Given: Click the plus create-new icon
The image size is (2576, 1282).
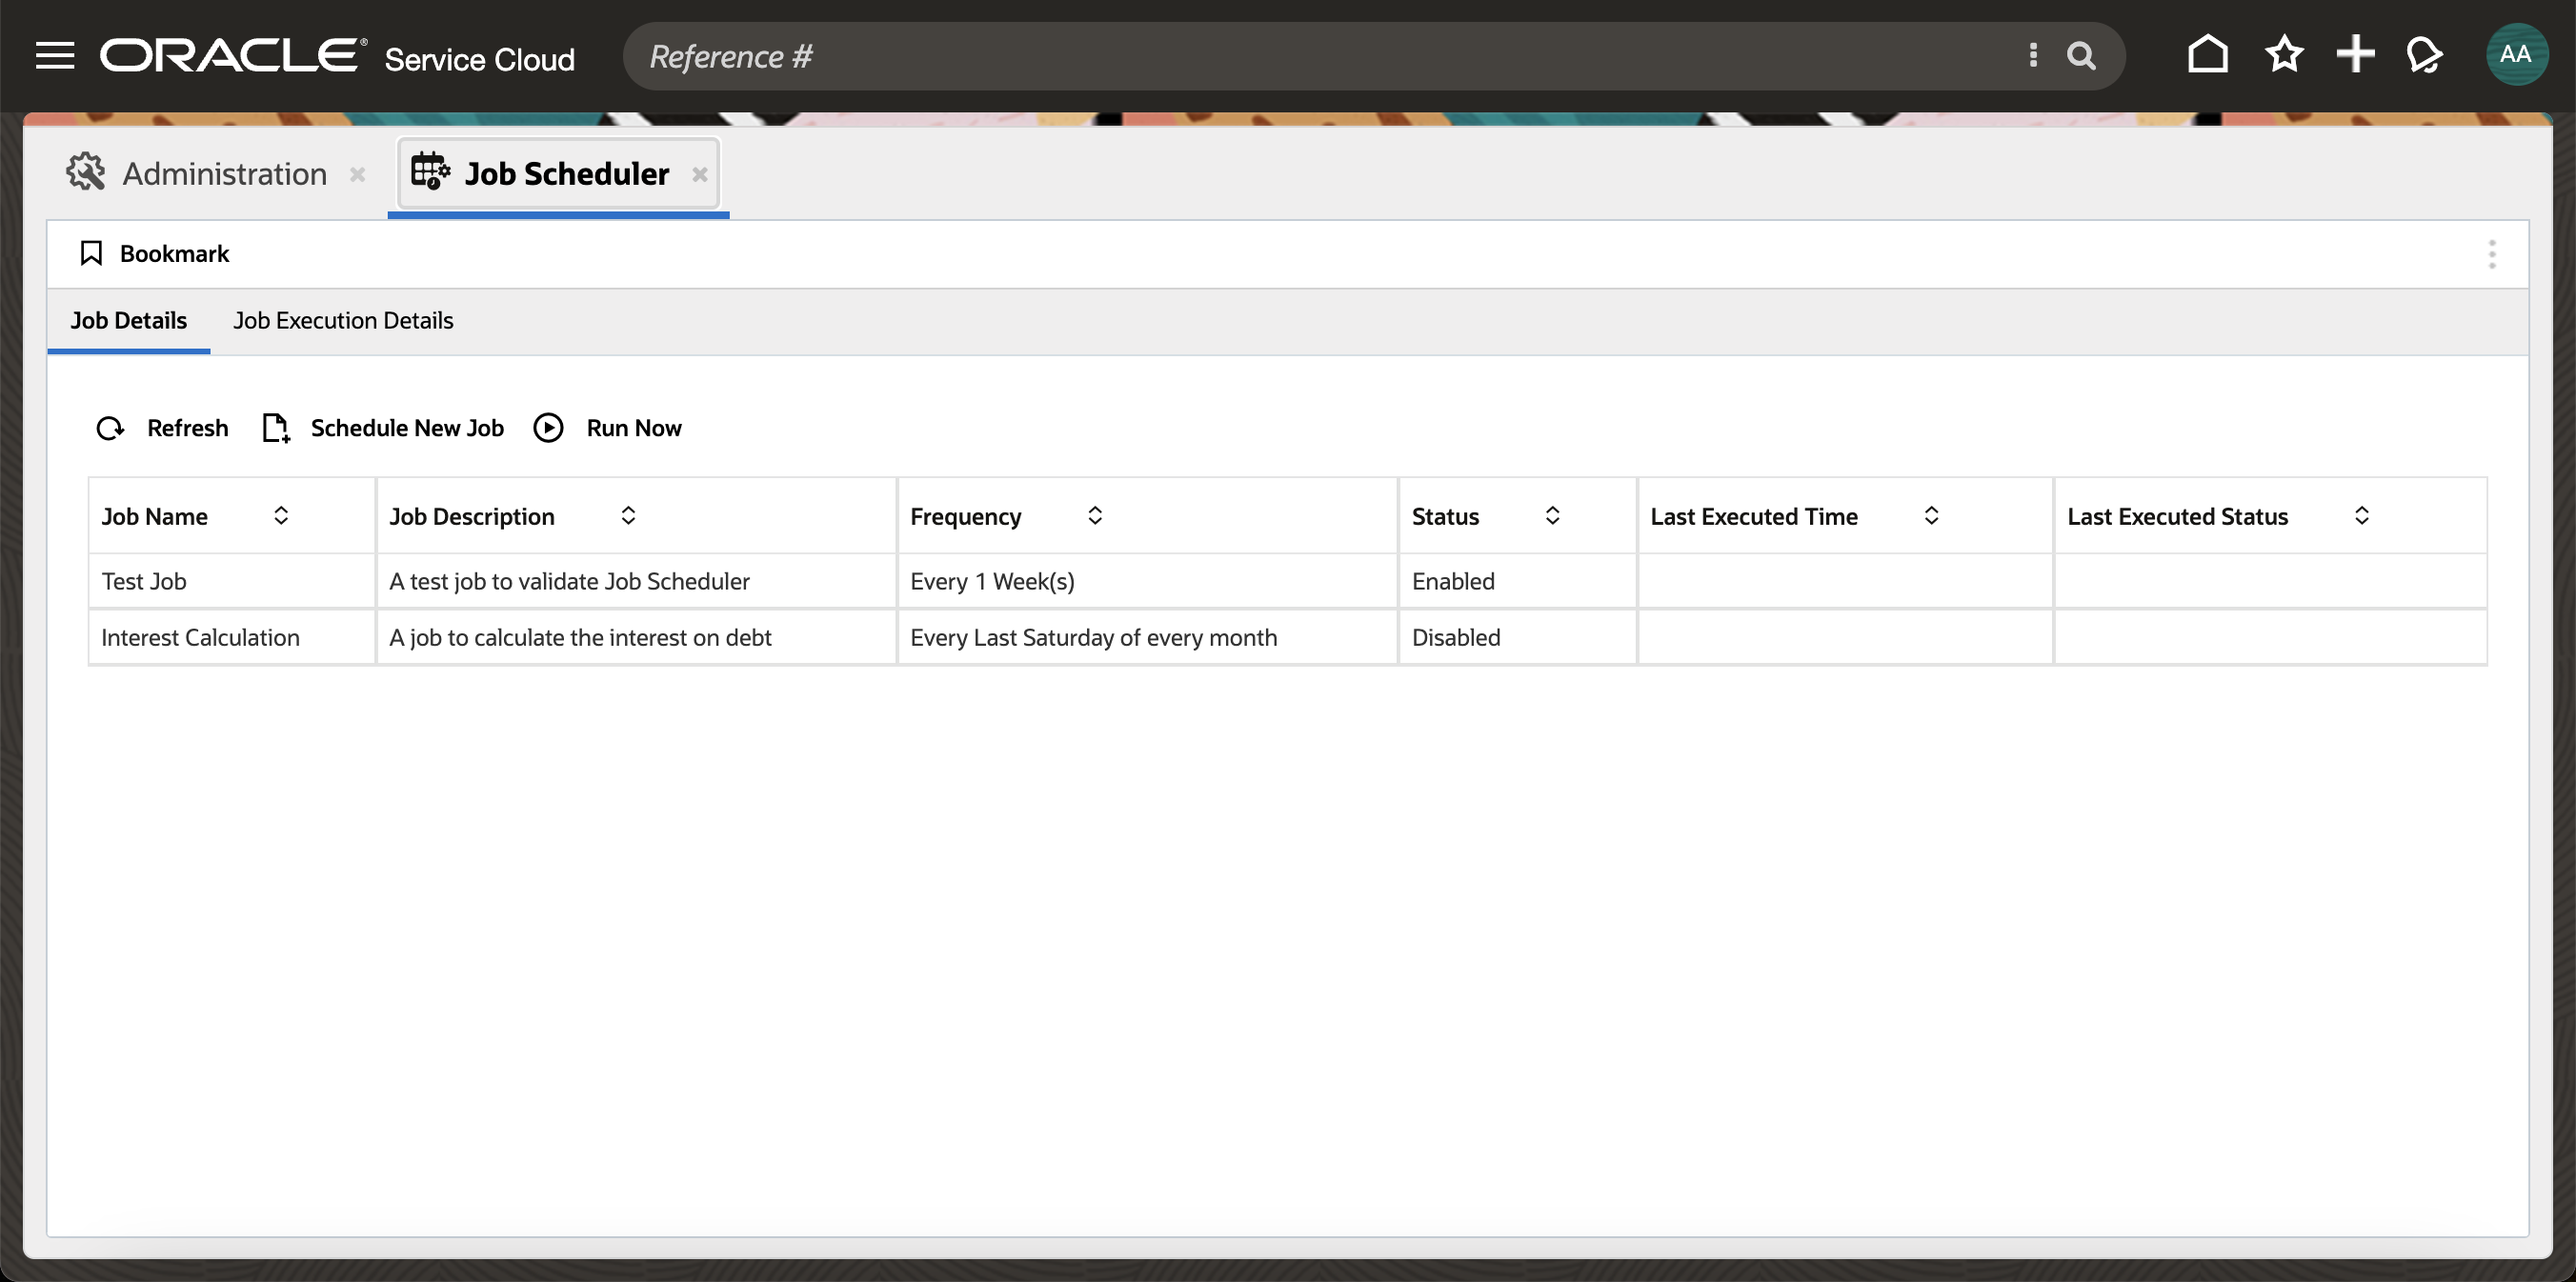Looking at the screenshot, I should [x=2355, y=55].
